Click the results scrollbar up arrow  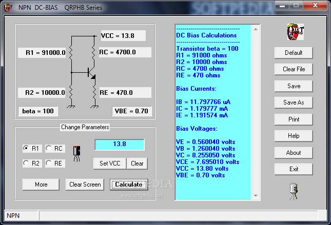[256, 29]
